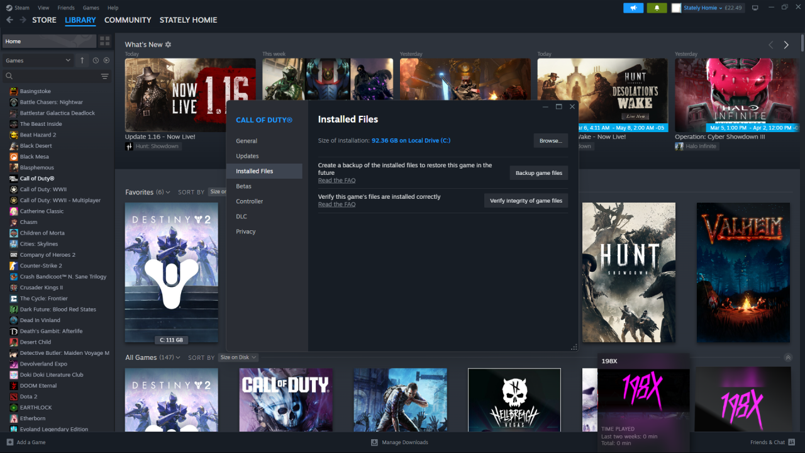Select the DLC tab in properties dialog
The image size is (805, 453).
coord(241,216)
